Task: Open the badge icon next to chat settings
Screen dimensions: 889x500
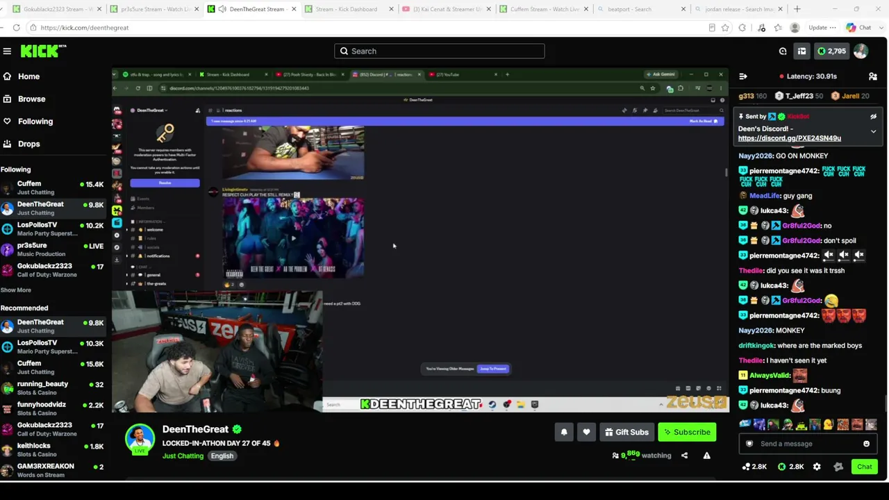Action: [838, 467]
